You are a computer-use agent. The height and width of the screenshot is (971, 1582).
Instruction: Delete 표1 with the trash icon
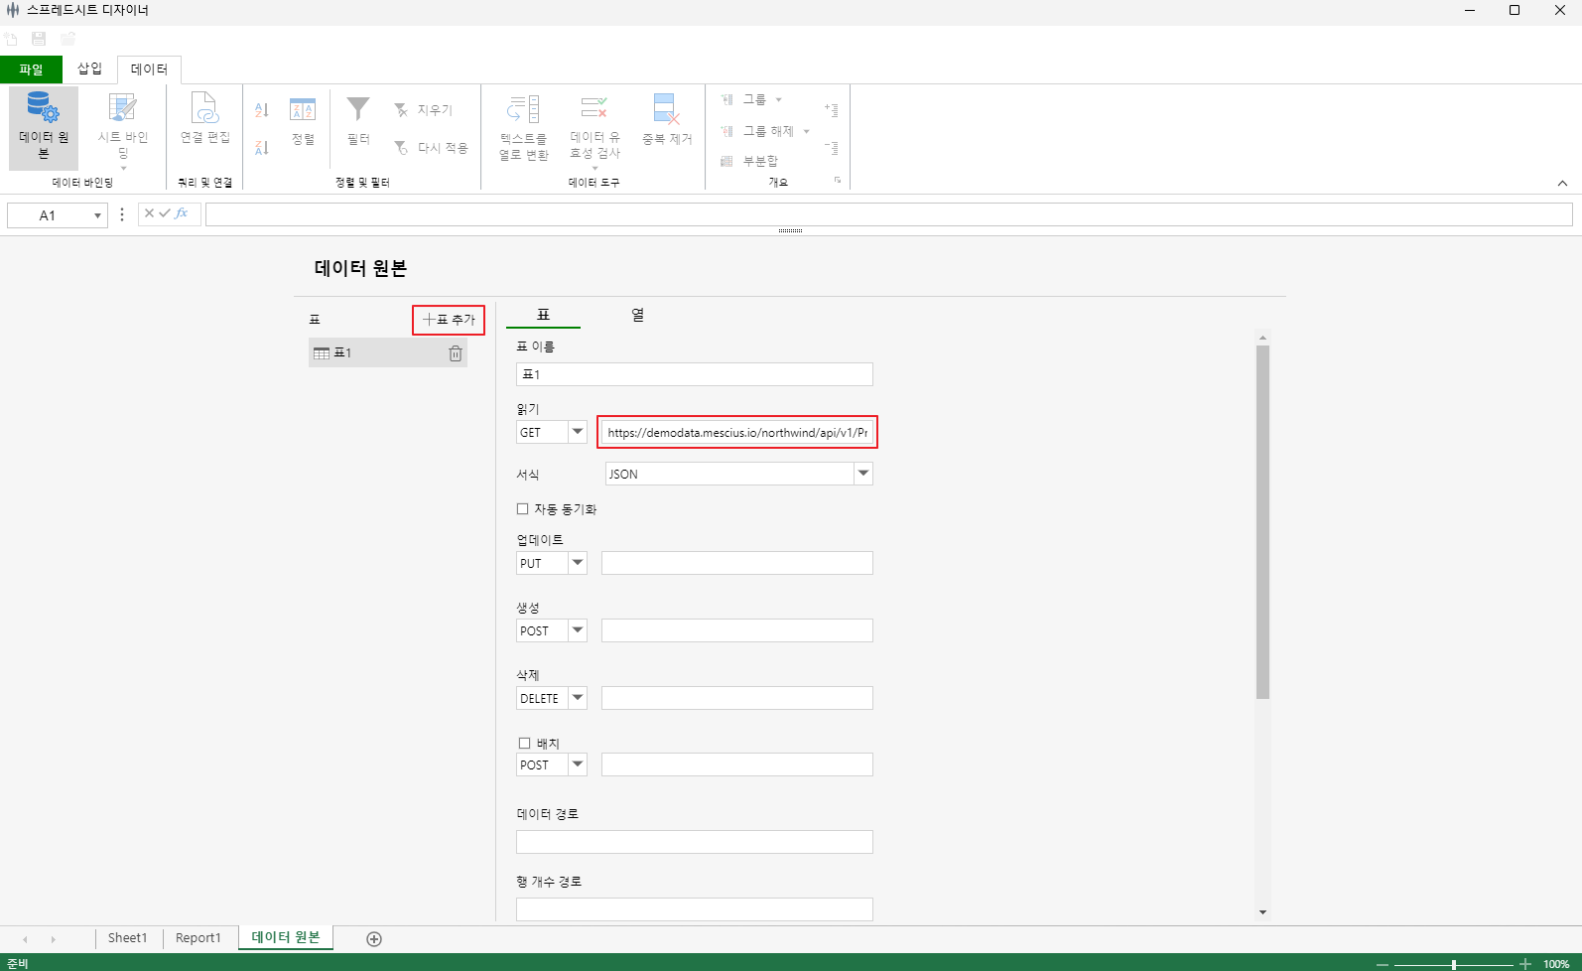456,353
